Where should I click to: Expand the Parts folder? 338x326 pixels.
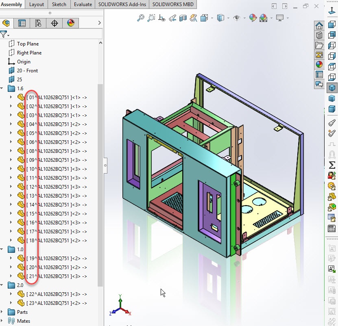2,312
